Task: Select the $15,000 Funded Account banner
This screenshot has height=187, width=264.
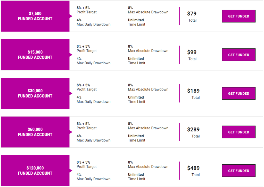Action: tap(35, 55)
